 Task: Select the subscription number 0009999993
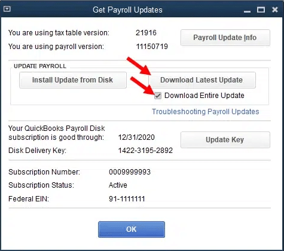(x=130, y=172)
